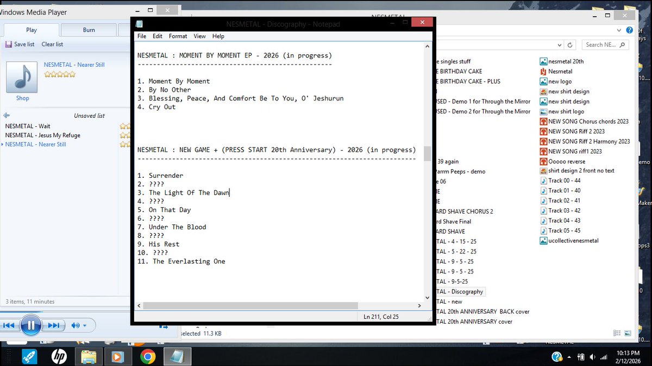
Task: Select the 'new logo' image icon
Action: click(x=543, y=81)
